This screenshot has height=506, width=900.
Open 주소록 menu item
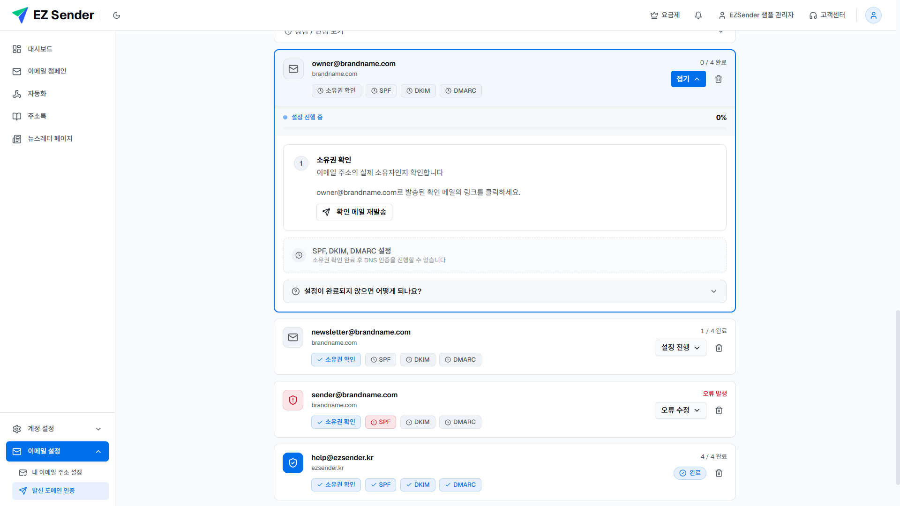pyautogui.click(x=57, y=116)
